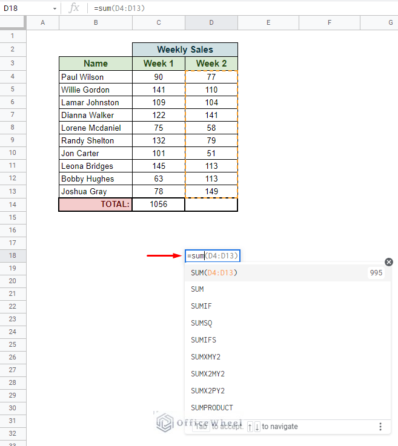Select the cell containing Joshua Gray
Image resolution: width=398 pixels, height=446 pixels.
pos(96,191)
